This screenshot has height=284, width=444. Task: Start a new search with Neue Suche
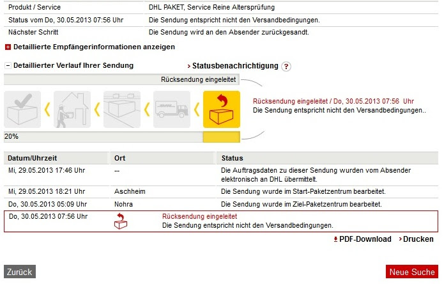412,272
